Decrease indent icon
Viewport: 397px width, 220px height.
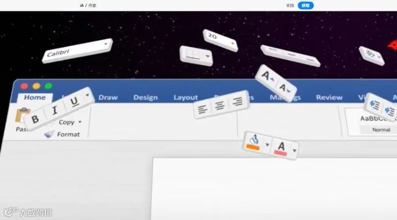coord(374,104)
